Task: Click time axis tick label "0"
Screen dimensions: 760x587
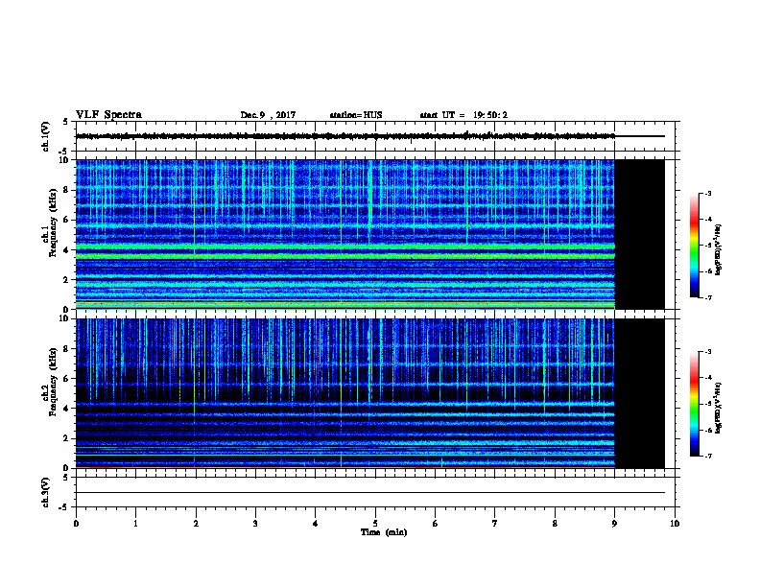Action: click(x=76, y=523)
